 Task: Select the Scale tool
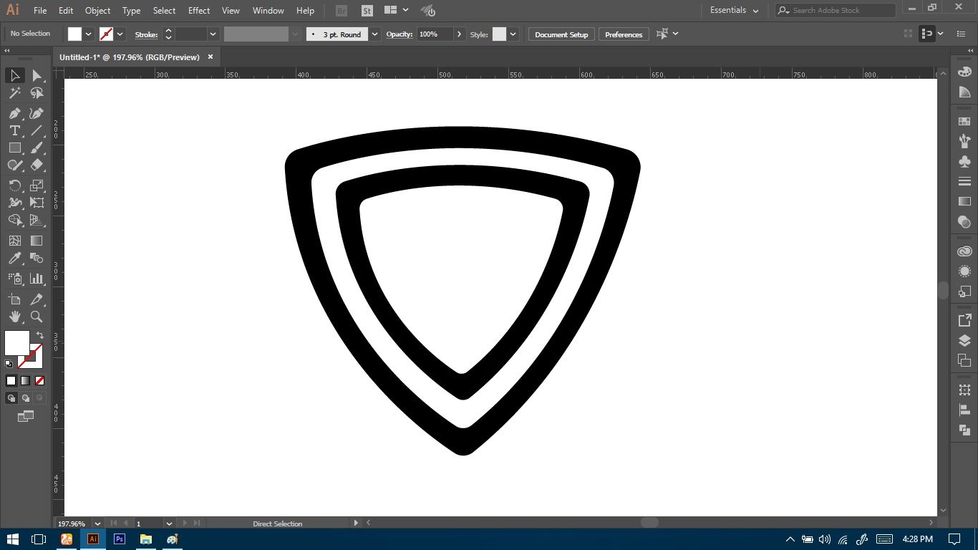coord(37,185)
